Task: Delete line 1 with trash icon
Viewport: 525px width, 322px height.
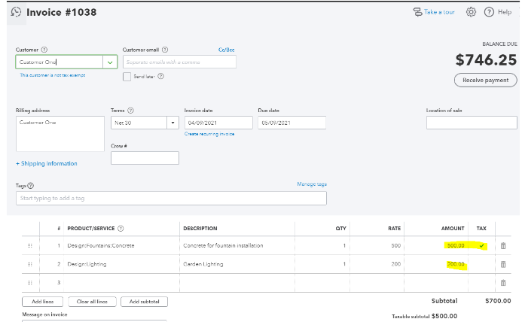Action: click(503, 246)
